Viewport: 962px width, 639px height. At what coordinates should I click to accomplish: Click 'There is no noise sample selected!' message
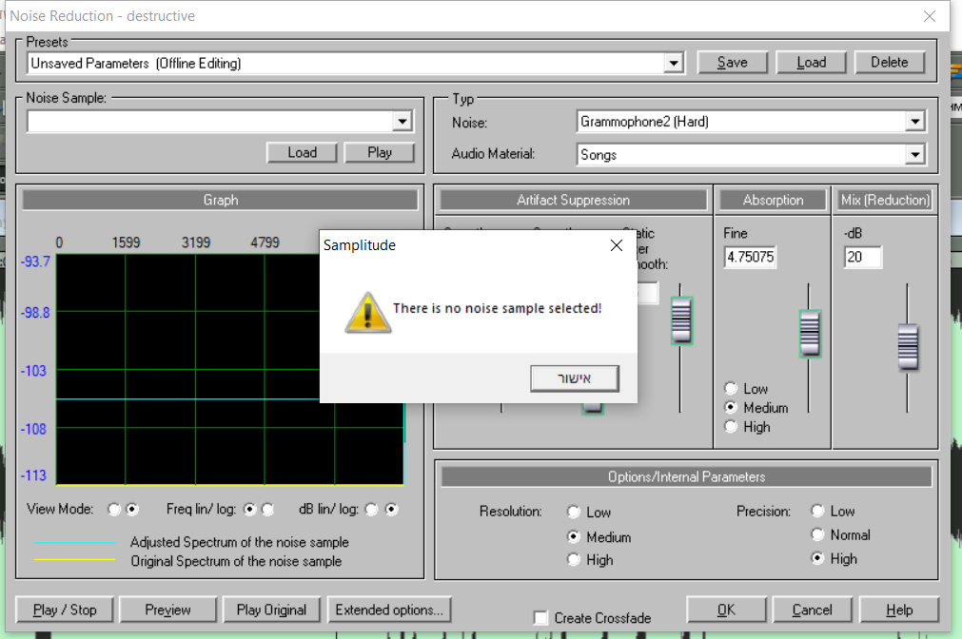tap(497, 308)
